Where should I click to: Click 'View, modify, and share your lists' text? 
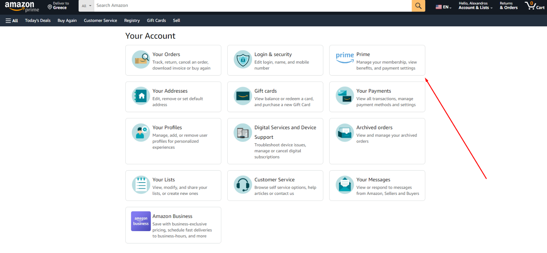[x=180, y=190]
